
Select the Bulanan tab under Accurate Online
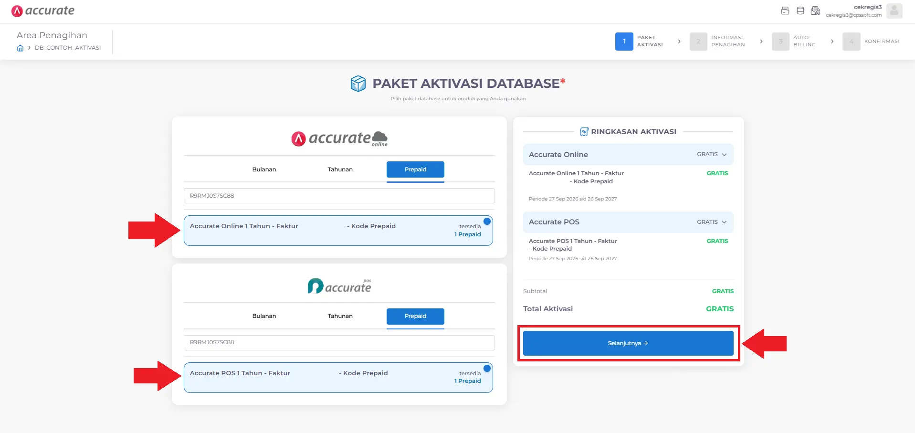coord(264,169)
